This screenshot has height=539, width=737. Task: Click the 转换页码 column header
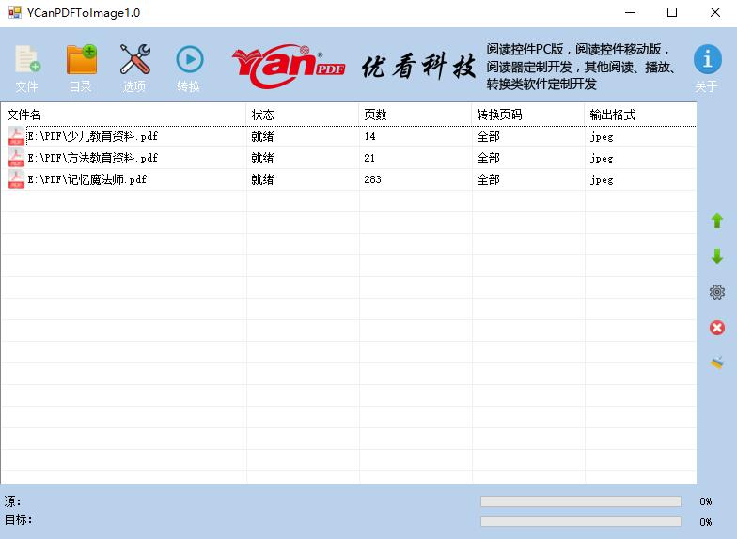click(527, 115)
